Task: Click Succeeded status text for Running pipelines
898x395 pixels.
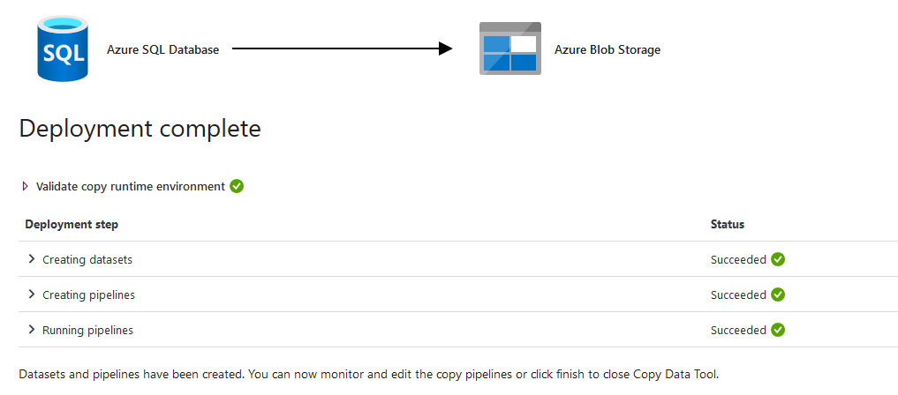Action: (738, 331)
